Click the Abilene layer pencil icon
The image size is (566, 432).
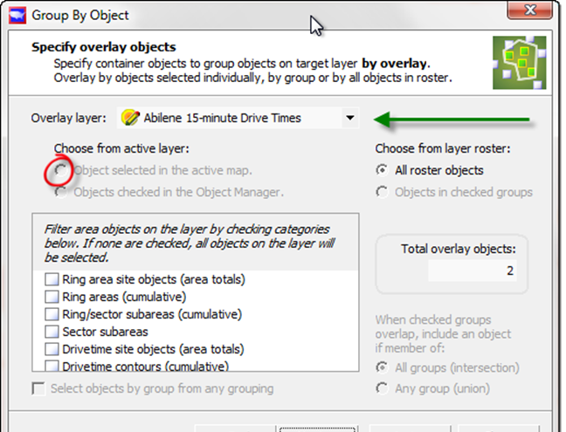point(130,118)
